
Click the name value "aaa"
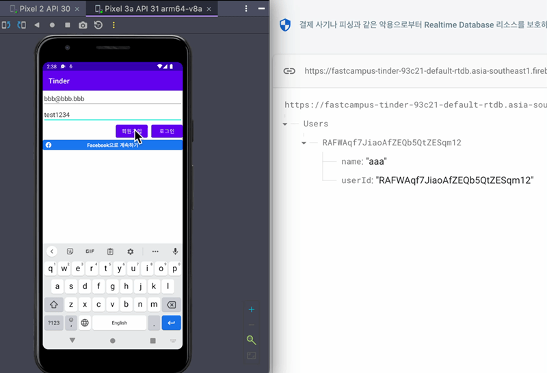pos(377,161)
